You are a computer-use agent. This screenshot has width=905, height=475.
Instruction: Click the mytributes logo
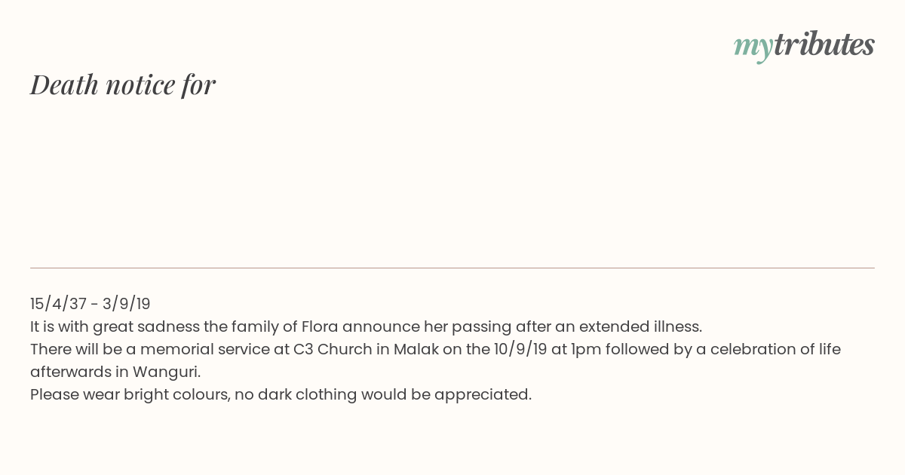click(x=804, y=45)
